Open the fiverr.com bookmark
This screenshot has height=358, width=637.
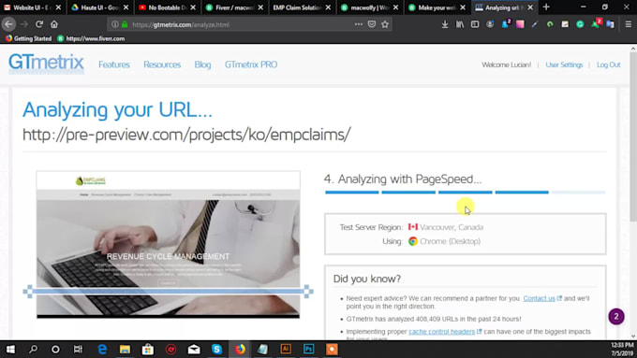click(91, 38)
